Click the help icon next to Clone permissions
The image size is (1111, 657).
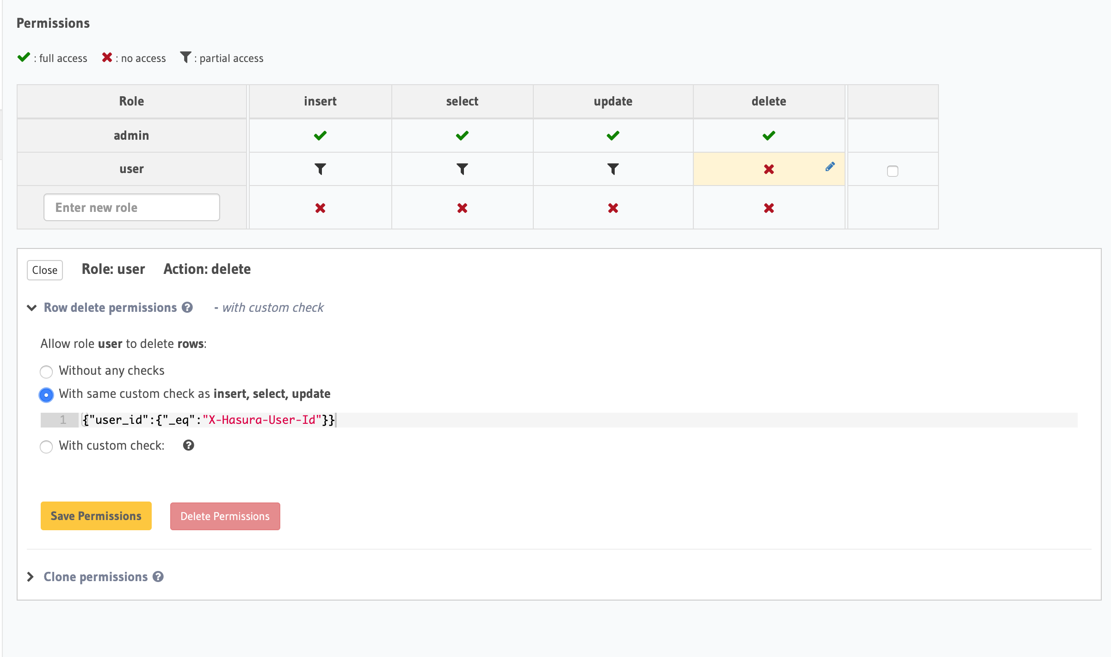coord(158,576)
